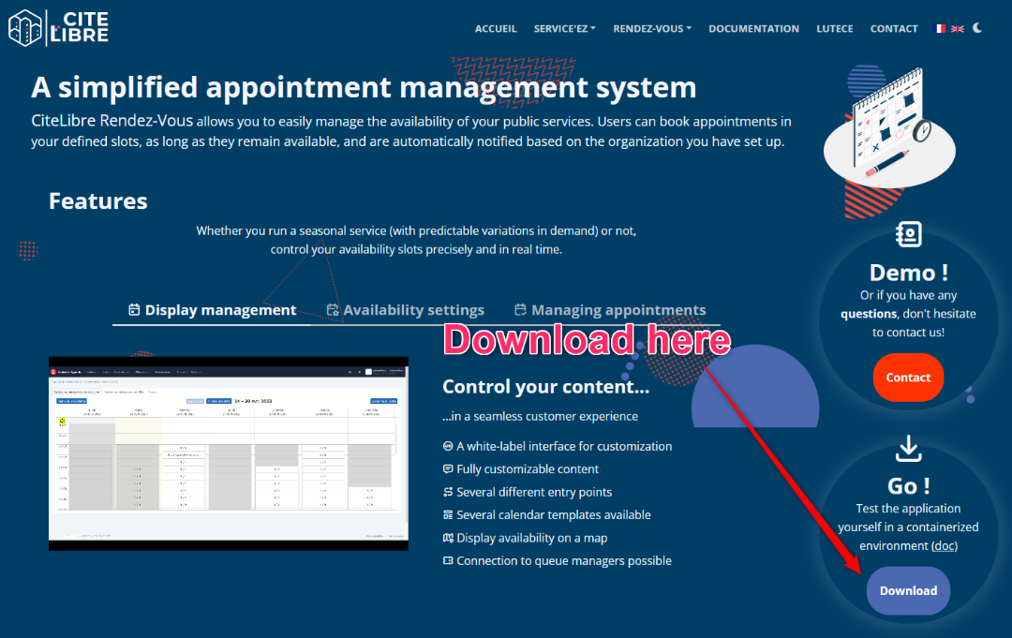Viewport: 1012px width, 638px height.
Task: Switch language with the UK flag
Action: pyautogui.click(x=958, y=29)
